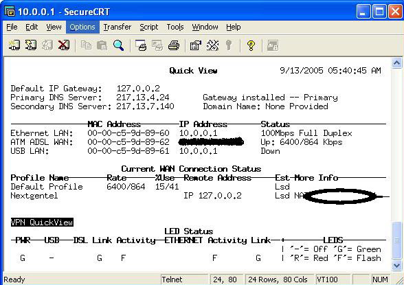Click the 24 Rows, 80 Cols status field
The height and width of the screenshot is (285, 404).
[279, 280]
